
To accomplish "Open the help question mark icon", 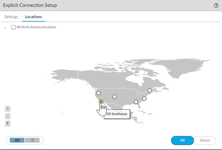I will coord(216,6).
